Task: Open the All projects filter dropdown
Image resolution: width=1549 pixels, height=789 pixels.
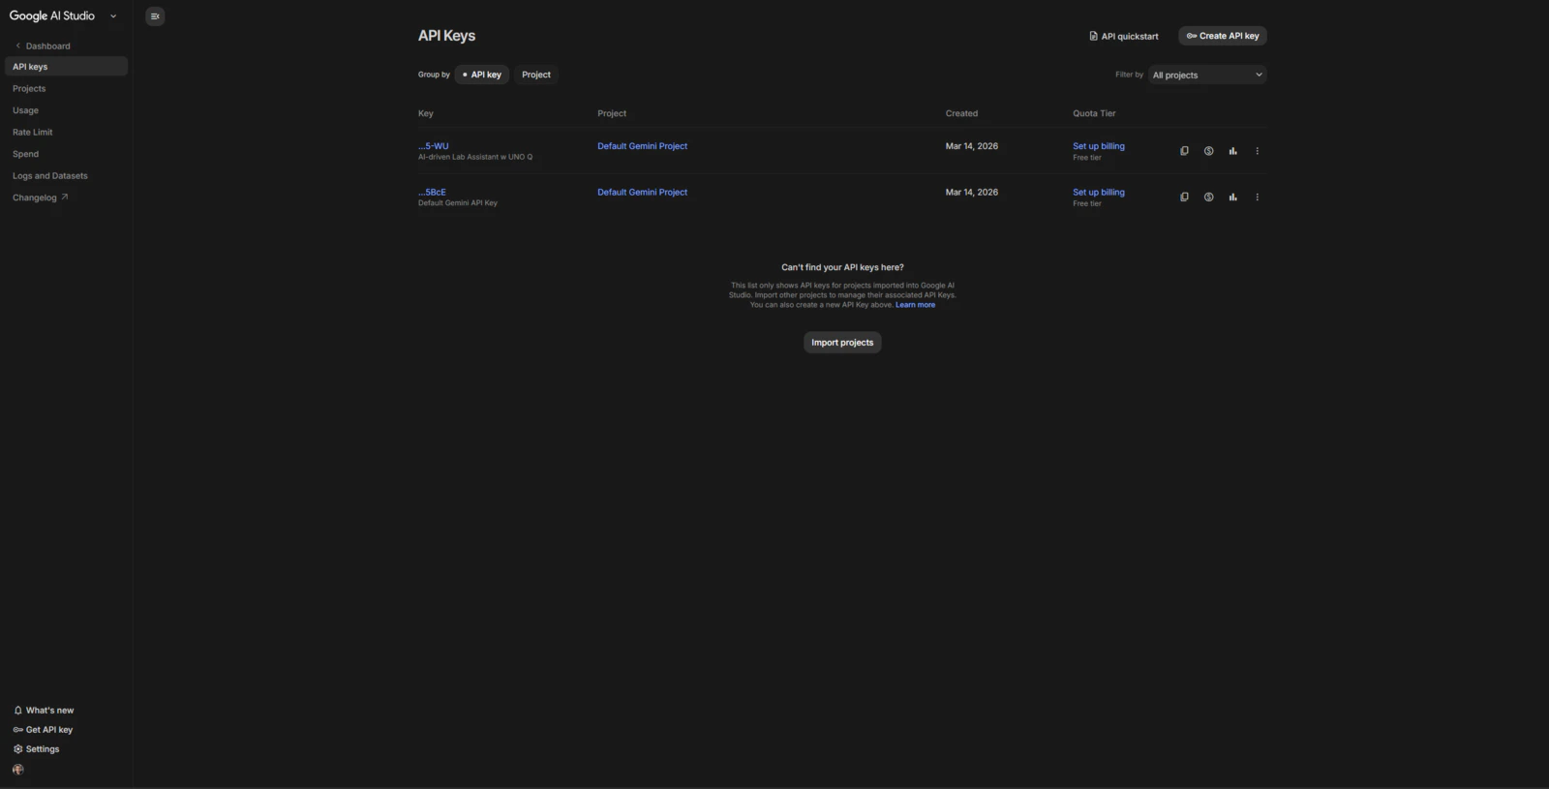Action: [x=1207, y=75]
